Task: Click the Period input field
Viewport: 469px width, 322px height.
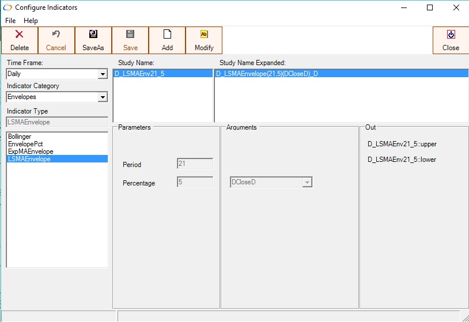Action: point(195,164)
